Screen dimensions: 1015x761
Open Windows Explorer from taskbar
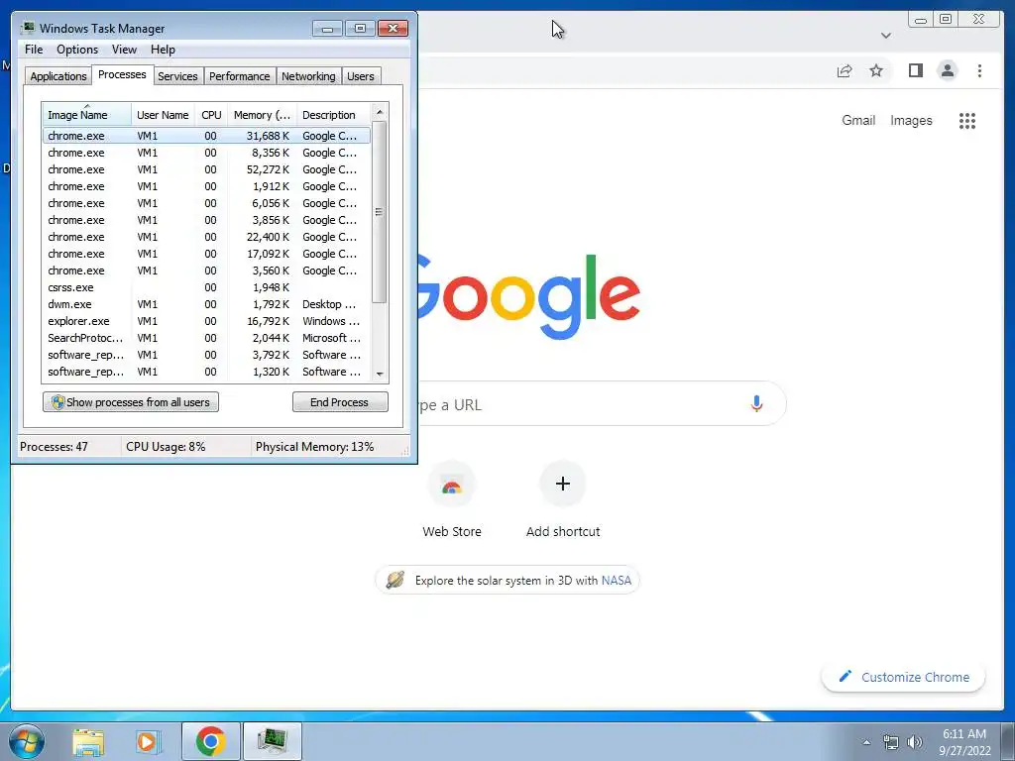coord(88,741)
